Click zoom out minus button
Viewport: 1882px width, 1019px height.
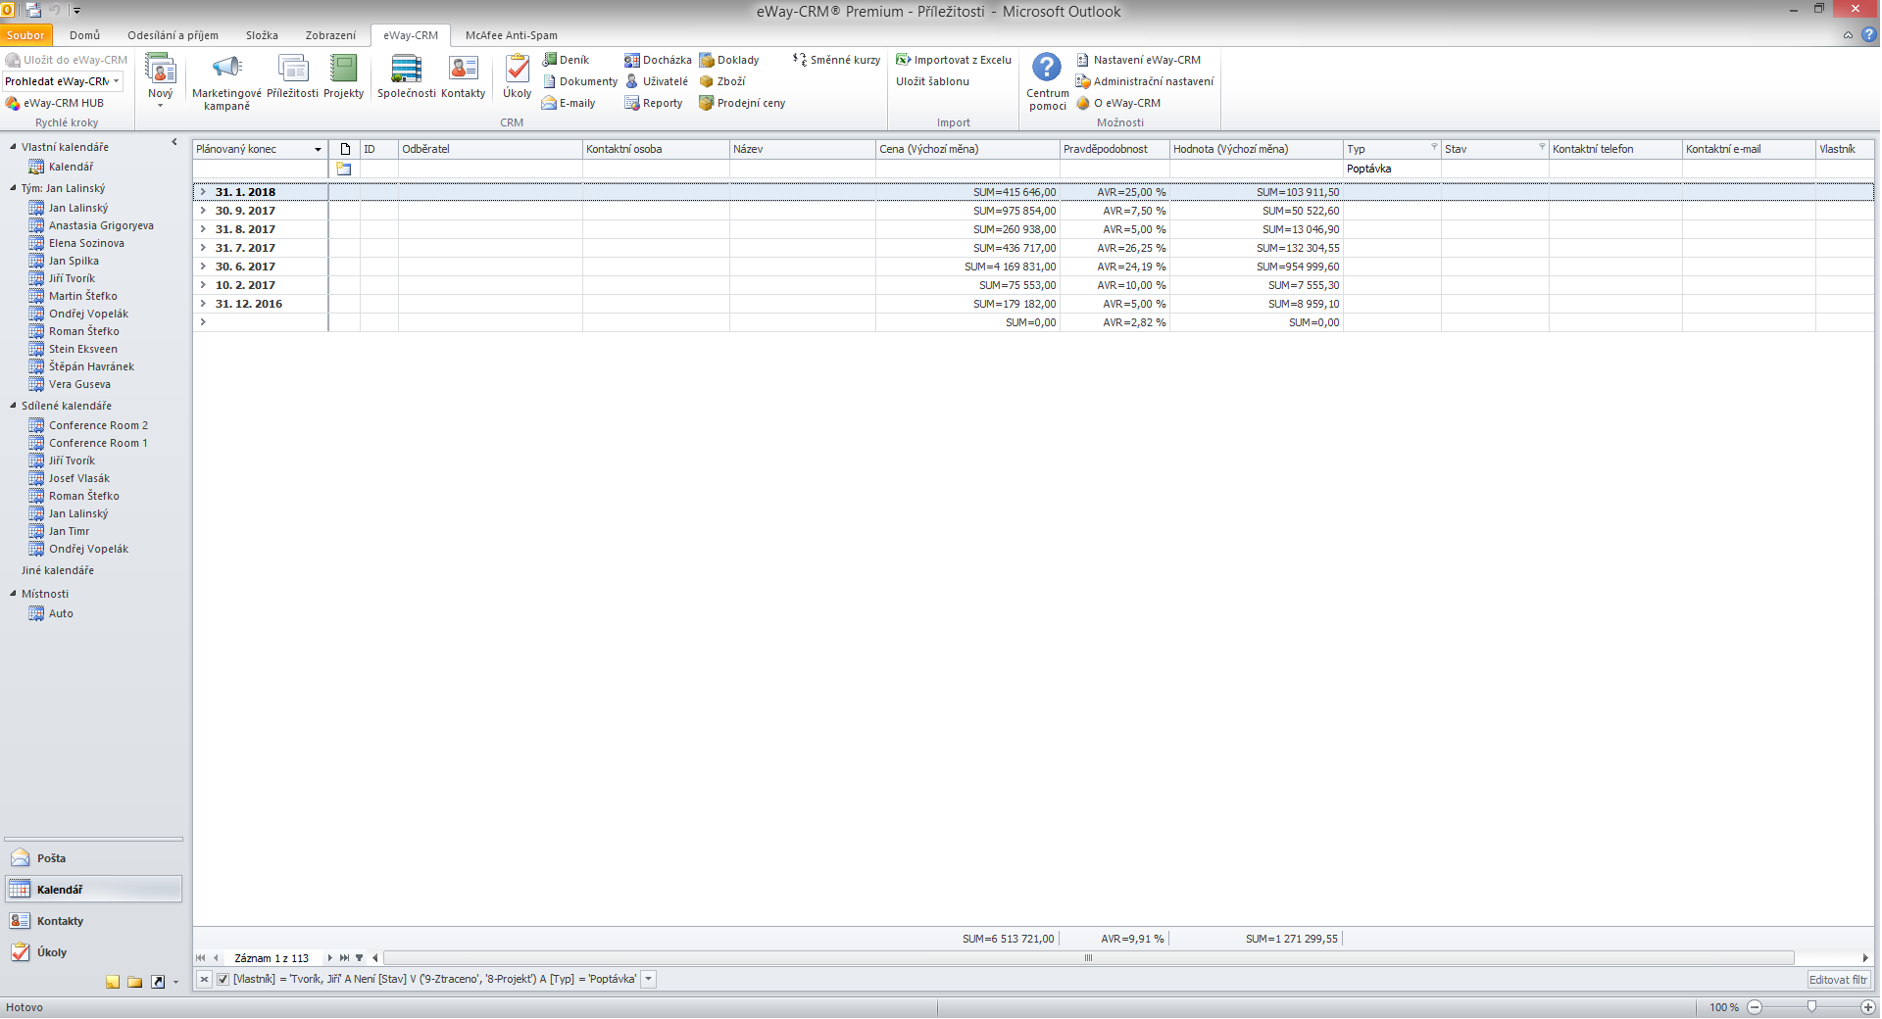pos(1755,1007)
